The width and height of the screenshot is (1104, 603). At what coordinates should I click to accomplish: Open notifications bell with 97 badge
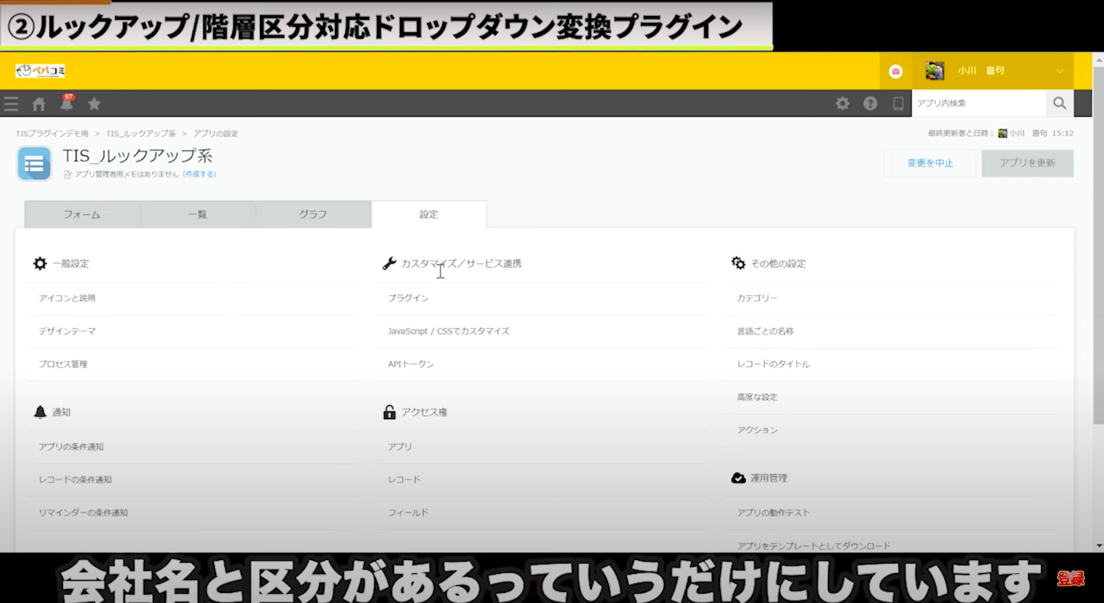pos(67,104)
